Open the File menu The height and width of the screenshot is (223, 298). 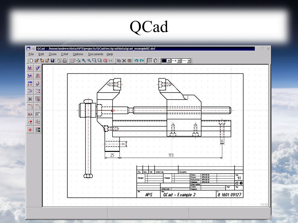[31, 54]
